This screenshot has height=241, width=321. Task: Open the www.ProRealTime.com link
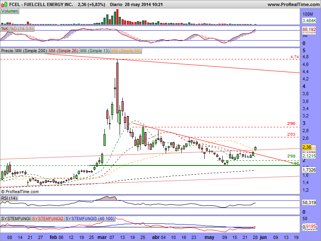[293, 4]
